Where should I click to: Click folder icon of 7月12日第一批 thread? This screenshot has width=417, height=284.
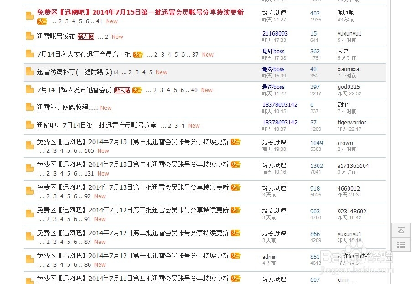pos(30,260)
